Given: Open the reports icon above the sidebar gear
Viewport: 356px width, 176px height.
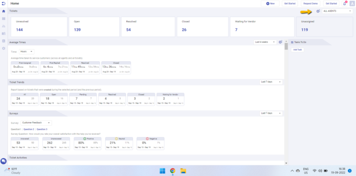Looking at the screenshot, I should tap(3, 41).
